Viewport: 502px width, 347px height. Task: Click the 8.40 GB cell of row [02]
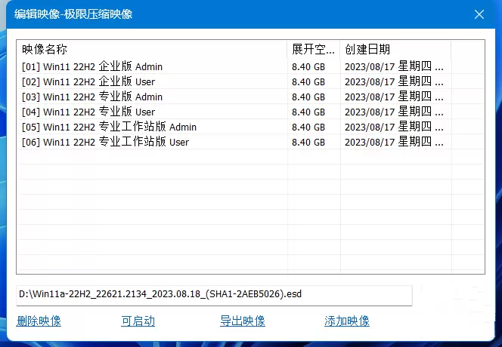pyautogui.click(x=308, y=81)
